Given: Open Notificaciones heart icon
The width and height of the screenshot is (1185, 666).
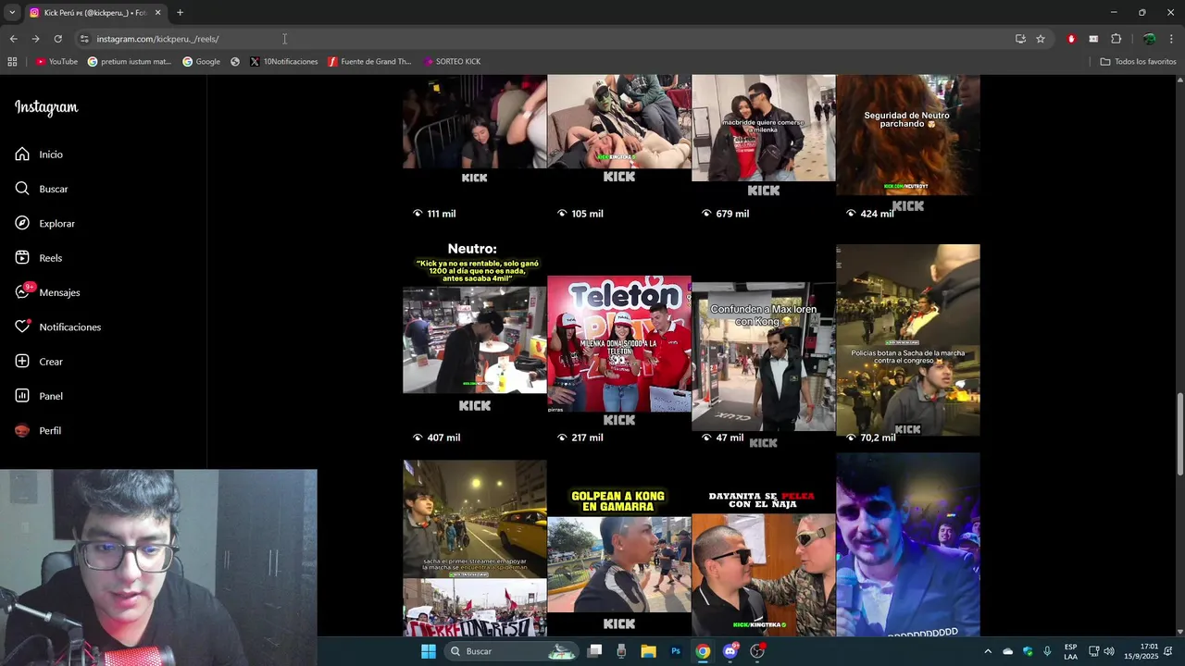Looking at the screenshot, I should (22, 327).
